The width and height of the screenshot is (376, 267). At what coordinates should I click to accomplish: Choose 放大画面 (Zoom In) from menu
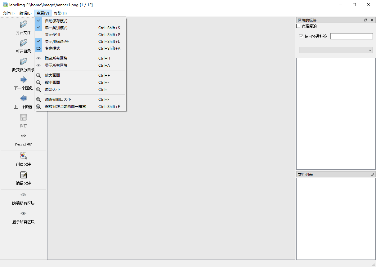(52, 75)
